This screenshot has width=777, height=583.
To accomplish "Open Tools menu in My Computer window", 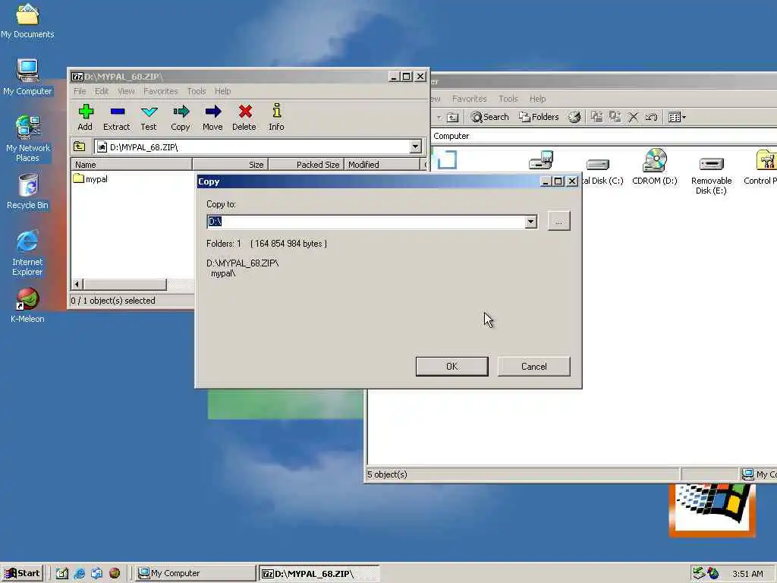I will pos(508,99).
